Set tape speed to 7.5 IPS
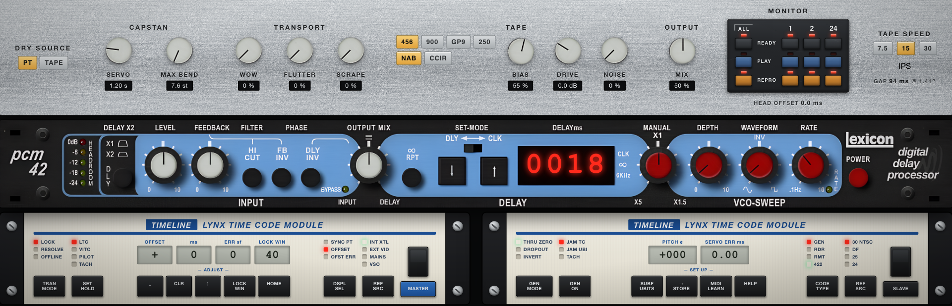This screenshot has height=306, width=952. pyautogui.click(x=883, y=49)
